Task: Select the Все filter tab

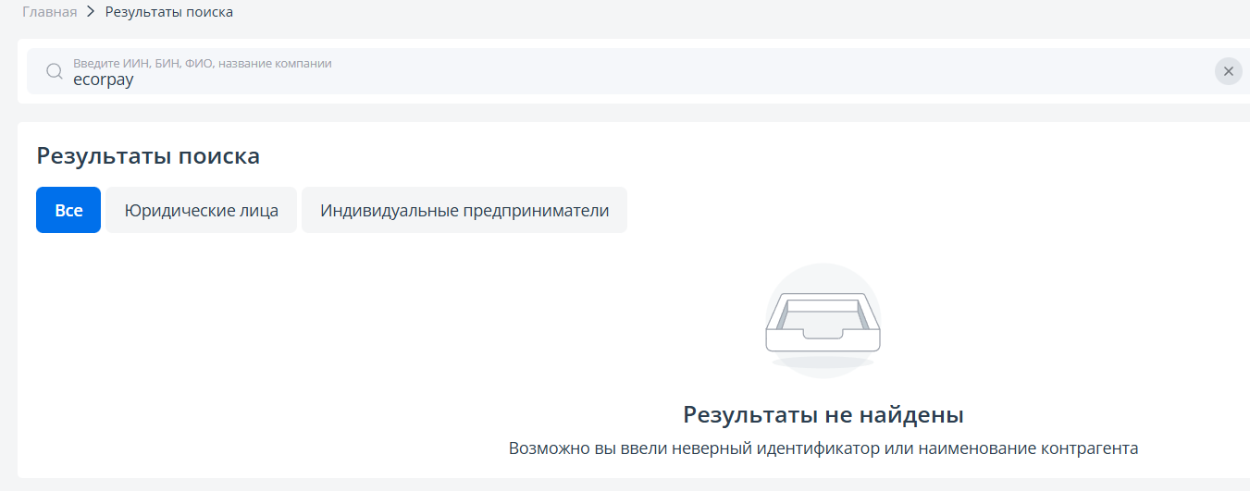Action: (x=68, y=210)
